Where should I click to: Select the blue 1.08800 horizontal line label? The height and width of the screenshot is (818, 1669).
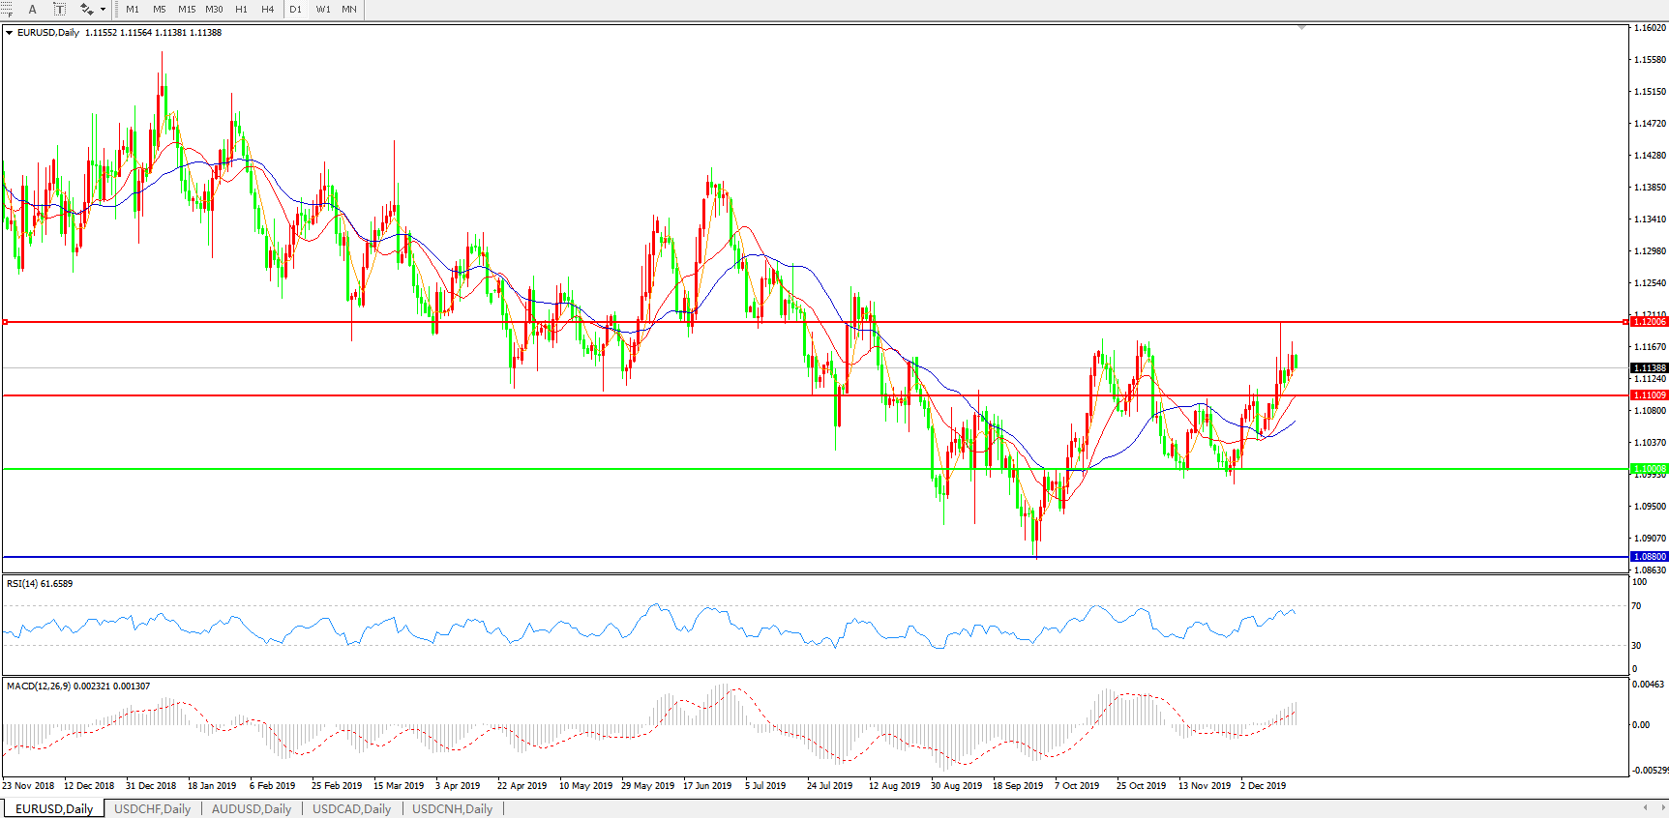[1650, 557]
